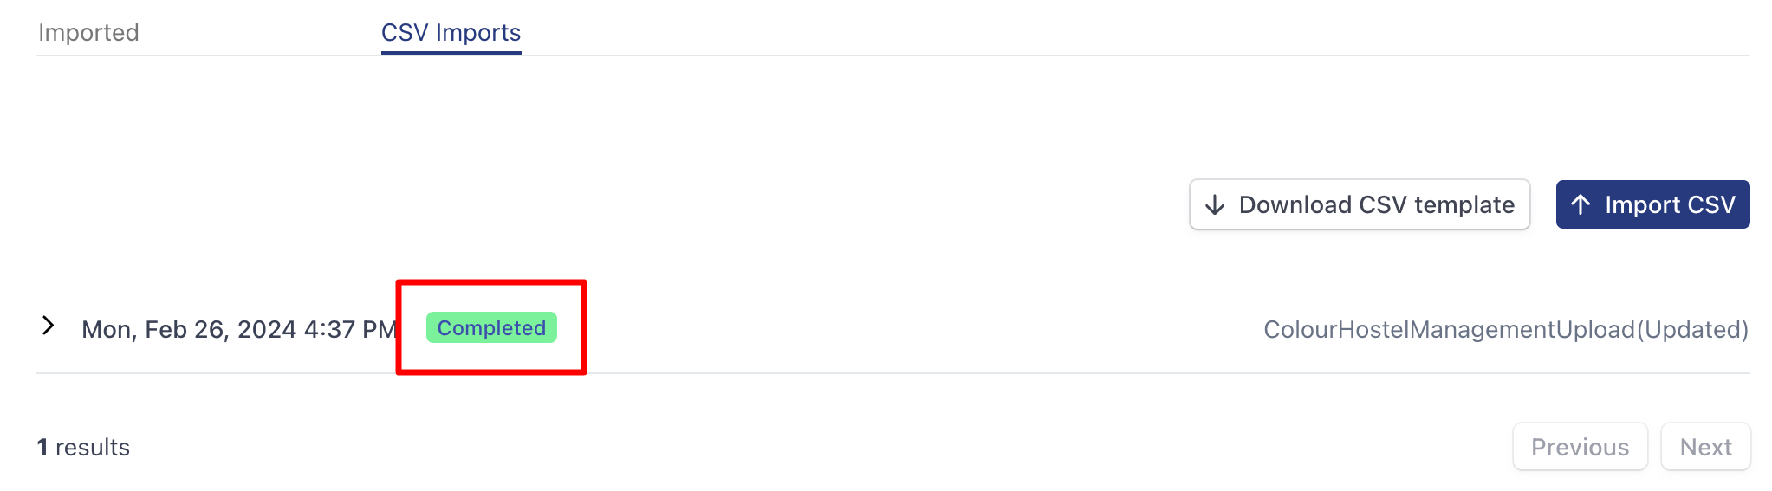Click the ColourHostelManagementUpload(Updated) file name

click(x=1505, y=330)
